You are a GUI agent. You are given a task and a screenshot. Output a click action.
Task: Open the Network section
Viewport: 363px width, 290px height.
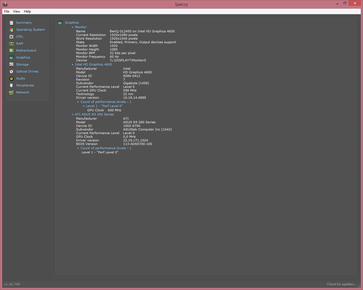click(x=23, y=92)
